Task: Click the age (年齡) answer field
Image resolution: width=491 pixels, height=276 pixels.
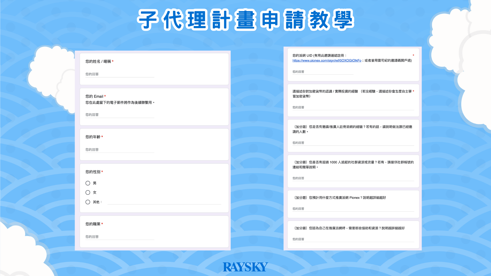Action: pos(120,150)
